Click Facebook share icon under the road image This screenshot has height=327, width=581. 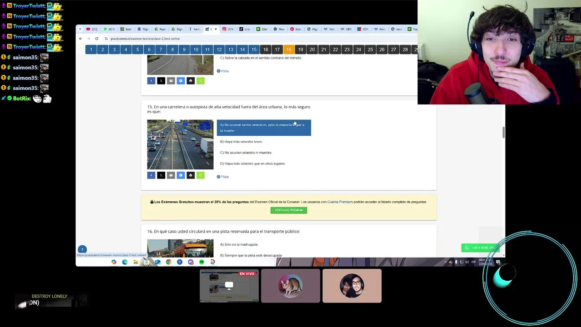[151, 81]
